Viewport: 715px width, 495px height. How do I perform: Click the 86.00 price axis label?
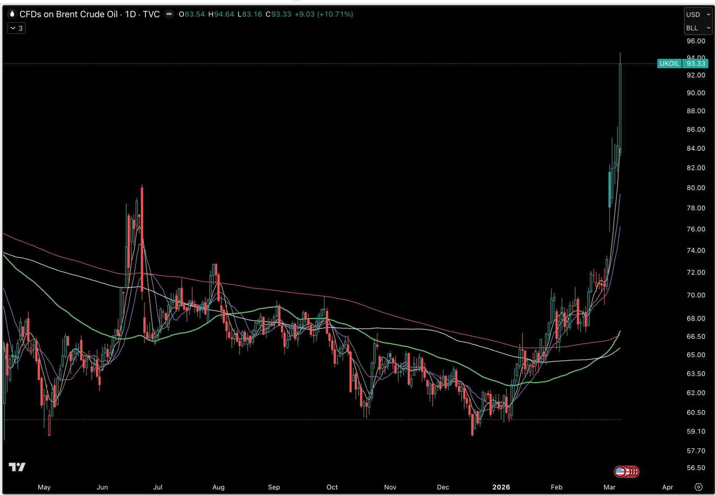pos(696,129)
